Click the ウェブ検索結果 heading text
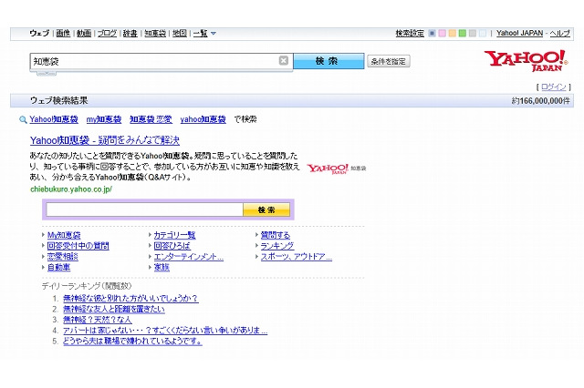 58,101
